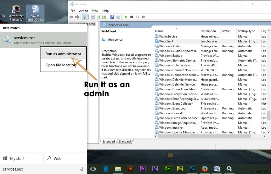The width and height of the screenshot is (271, 174).
Task: Toggle the Show/Hide Action Pane icon
Action: click(118, 17)
